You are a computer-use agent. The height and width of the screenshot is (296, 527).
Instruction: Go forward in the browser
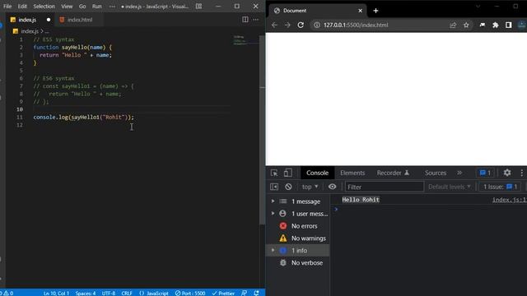[x=287, y=25]
